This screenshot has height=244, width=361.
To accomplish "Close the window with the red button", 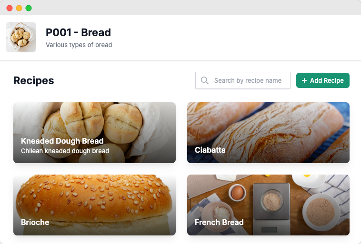I will pyautogui.click(x=10, y=8).
